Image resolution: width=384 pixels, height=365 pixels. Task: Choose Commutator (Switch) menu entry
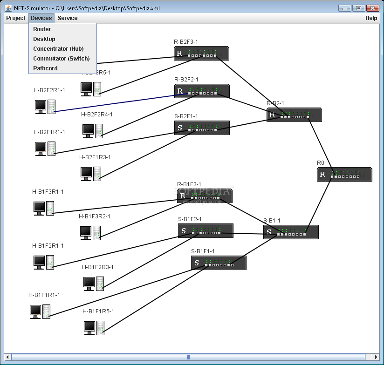[x=63, y=59]
